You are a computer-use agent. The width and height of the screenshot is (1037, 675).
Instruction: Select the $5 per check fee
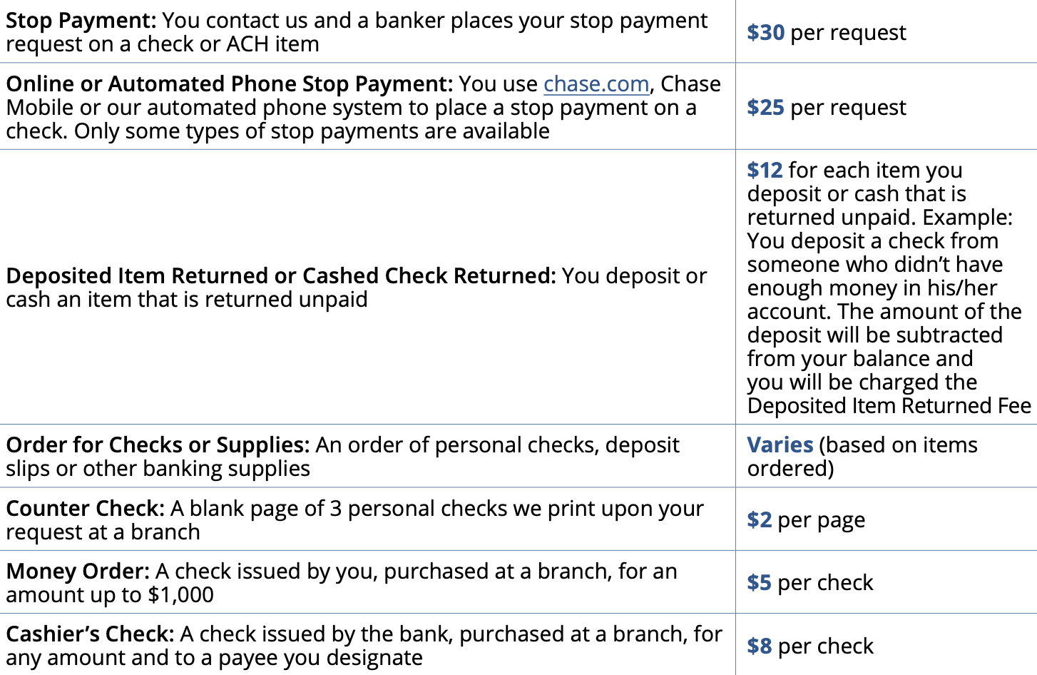[x=810, y=583]
